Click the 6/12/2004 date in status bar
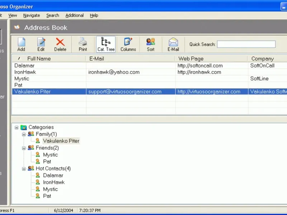 point(63,210)
